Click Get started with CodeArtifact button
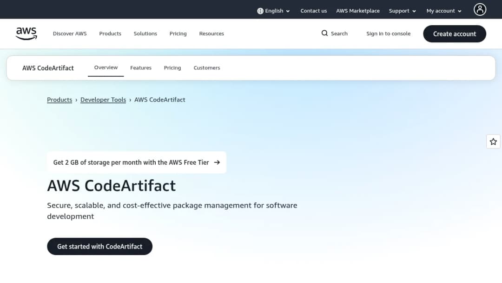 pos(99,247)
